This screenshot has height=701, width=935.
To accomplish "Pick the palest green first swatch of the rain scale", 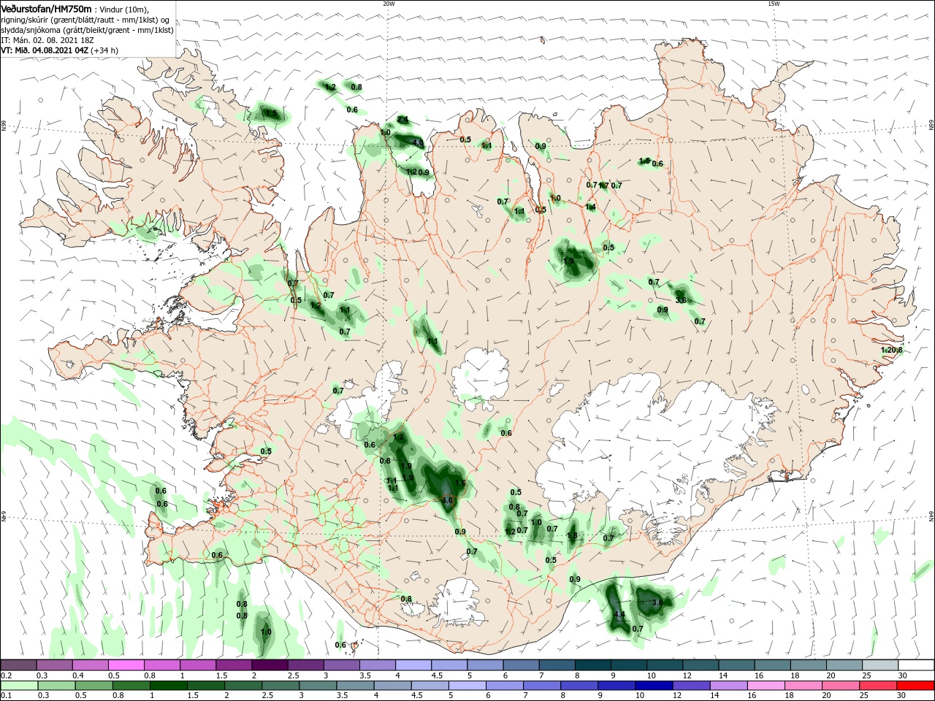I will [x=18, y=686].
